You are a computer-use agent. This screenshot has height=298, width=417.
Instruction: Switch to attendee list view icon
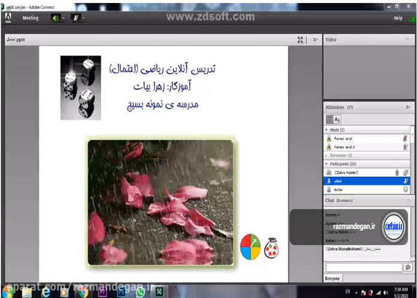click(x=330, y=120)
